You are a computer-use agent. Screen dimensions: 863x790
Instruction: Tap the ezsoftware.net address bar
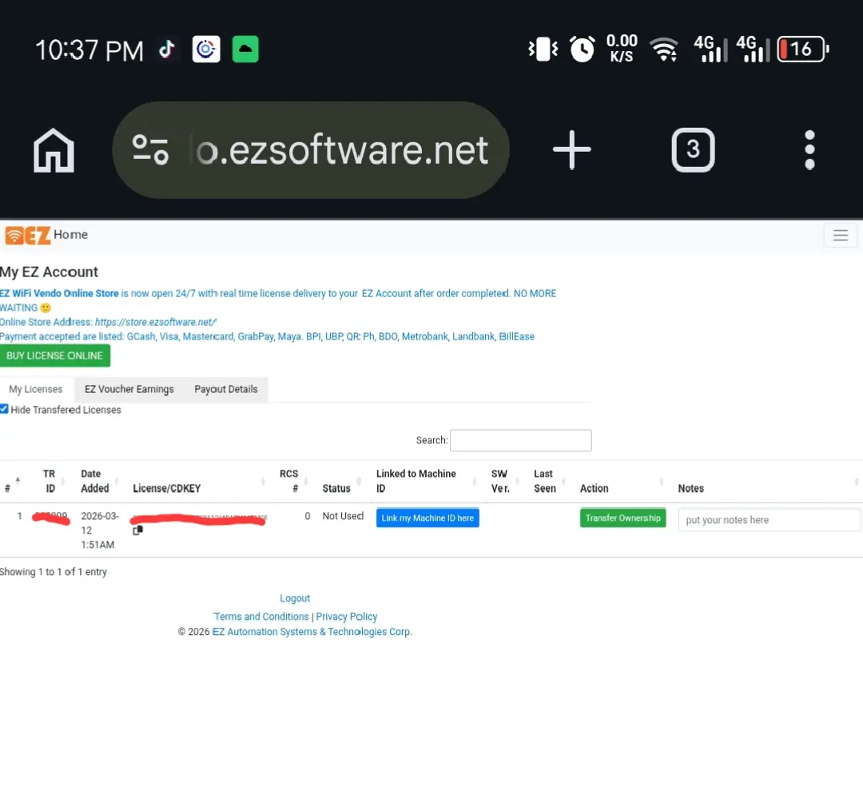click(x=310, y=149)
